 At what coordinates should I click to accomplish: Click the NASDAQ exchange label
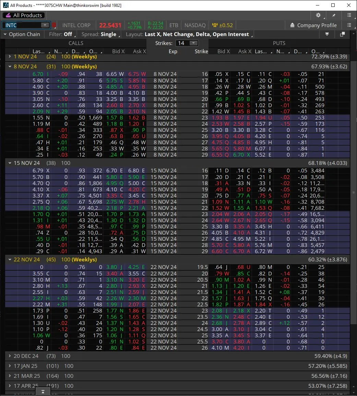(x=195, y=25)
